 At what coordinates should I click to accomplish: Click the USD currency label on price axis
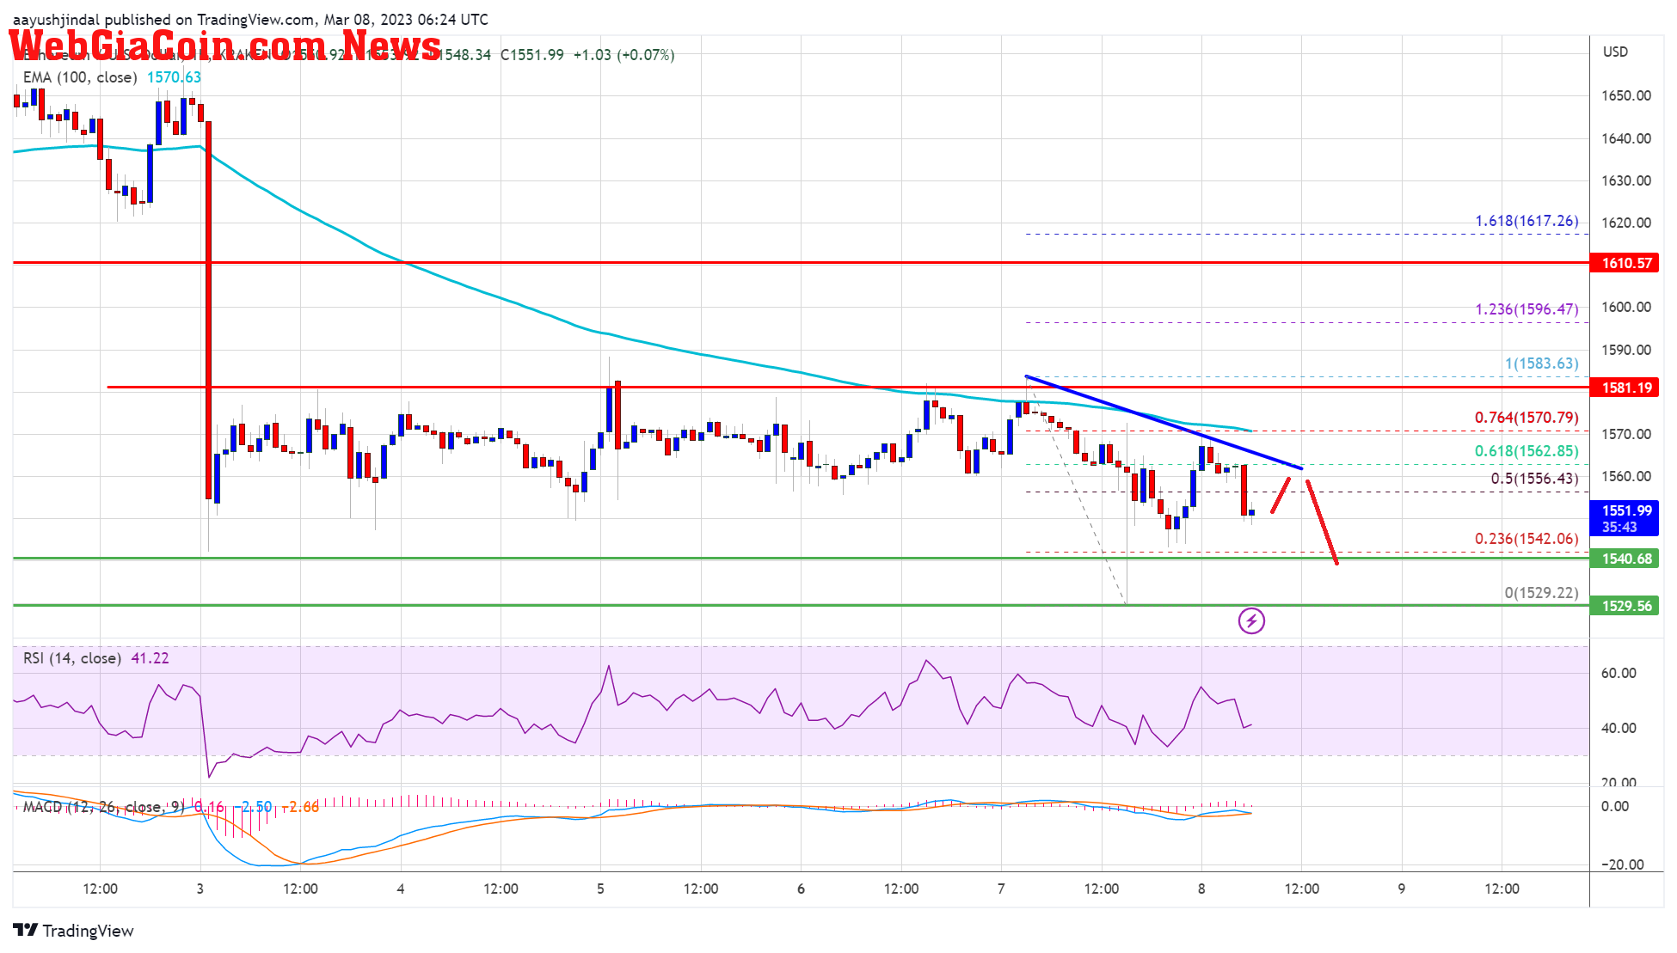(x=1615, y=52)
